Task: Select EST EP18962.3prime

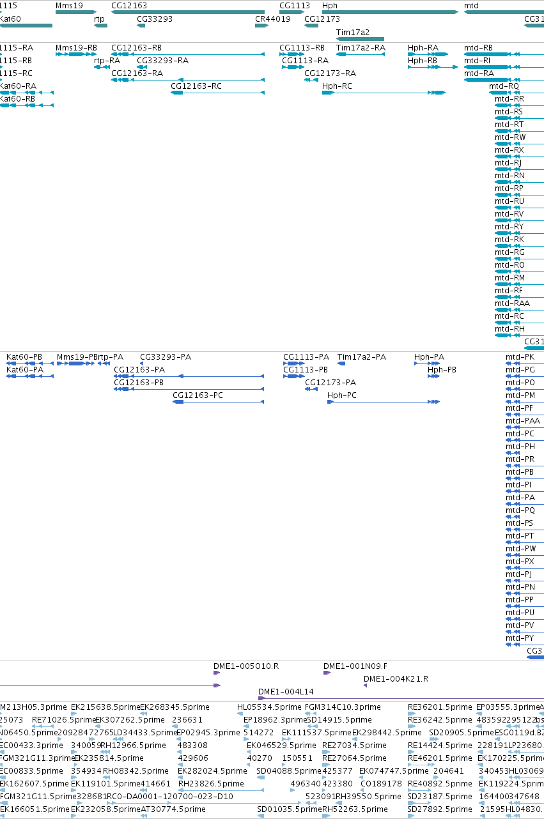Action: click(x=276, y=720)
